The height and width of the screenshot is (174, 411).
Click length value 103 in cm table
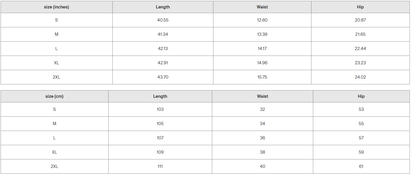pos(160,109)
